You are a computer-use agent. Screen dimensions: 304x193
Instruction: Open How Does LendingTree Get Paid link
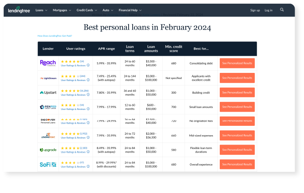coord(55,36)
